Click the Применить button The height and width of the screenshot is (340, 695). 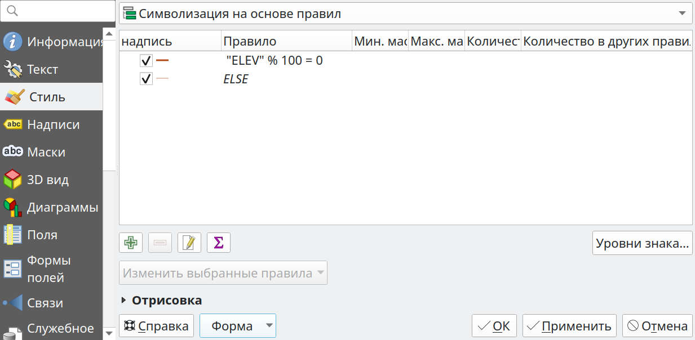[569, 326]
